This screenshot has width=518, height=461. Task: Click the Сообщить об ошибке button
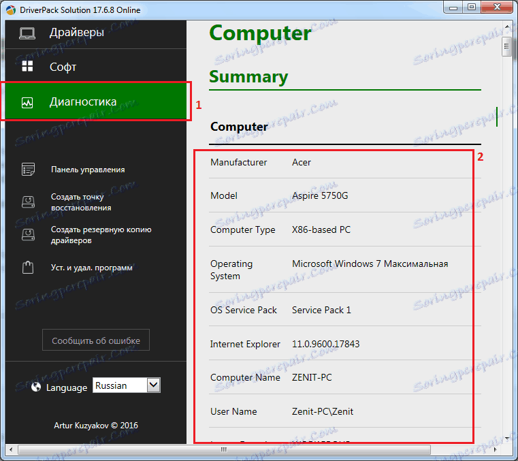[96, 340]
